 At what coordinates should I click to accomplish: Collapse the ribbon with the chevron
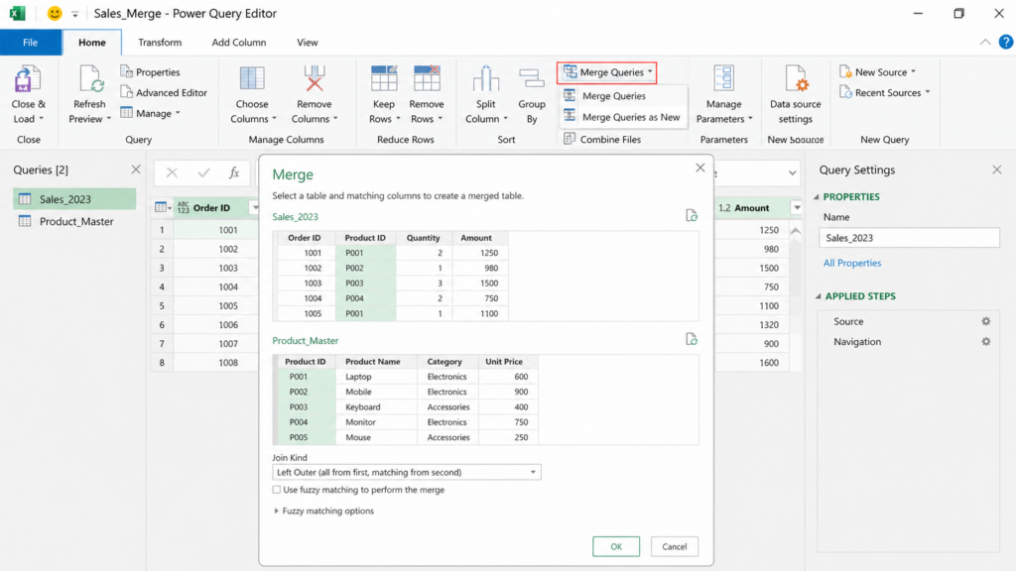point(985,42)
